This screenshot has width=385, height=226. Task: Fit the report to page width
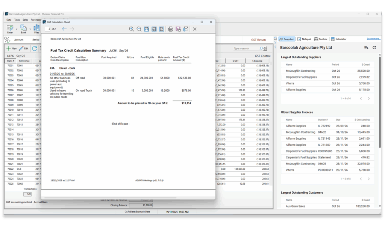(147, 29)
